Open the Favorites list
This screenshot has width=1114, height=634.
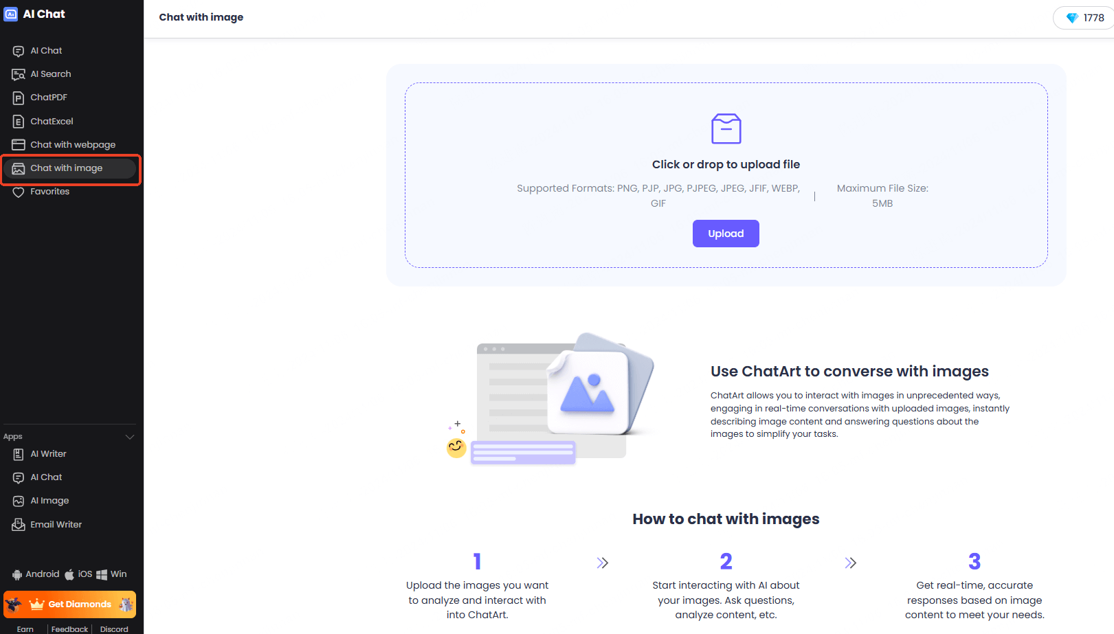tap(49, 192)
